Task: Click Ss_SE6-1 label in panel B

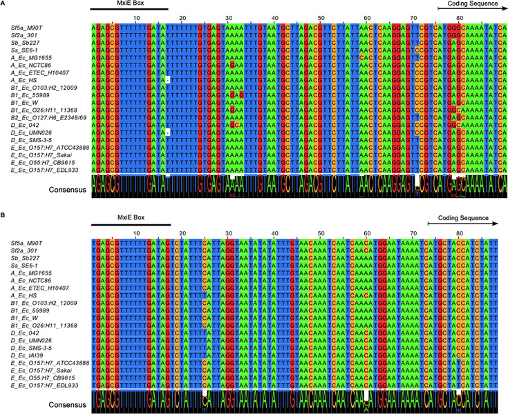Action: click(x=24, y=266)
